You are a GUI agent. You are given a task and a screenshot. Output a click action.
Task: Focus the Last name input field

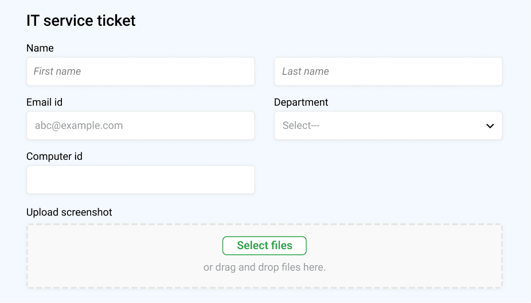[388, 72]
